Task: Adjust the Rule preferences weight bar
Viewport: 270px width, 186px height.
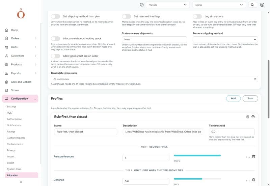Action: click(x=197, y=156)
